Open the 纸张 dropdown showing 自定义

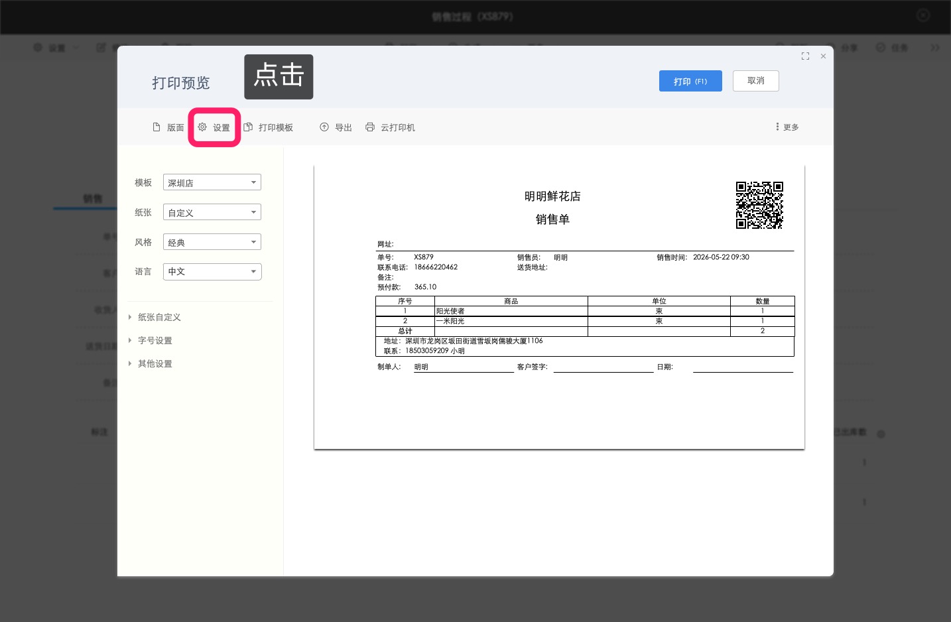point(212,212)
